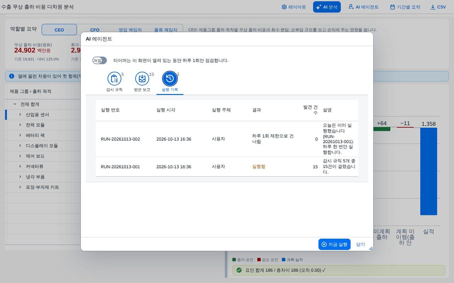Open the 기간별 요약 calendar view
The height and width of the screenshot is (283, 454).
pyautogui.click(x=405, y=7)
